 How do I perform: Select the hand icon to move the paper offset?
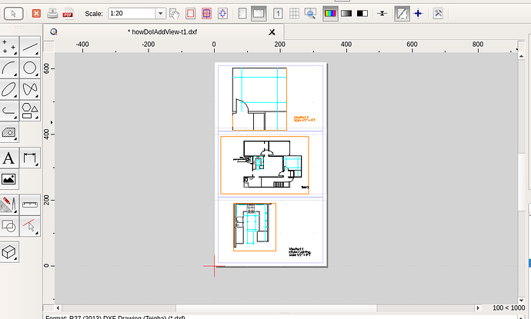click(175, 14)
